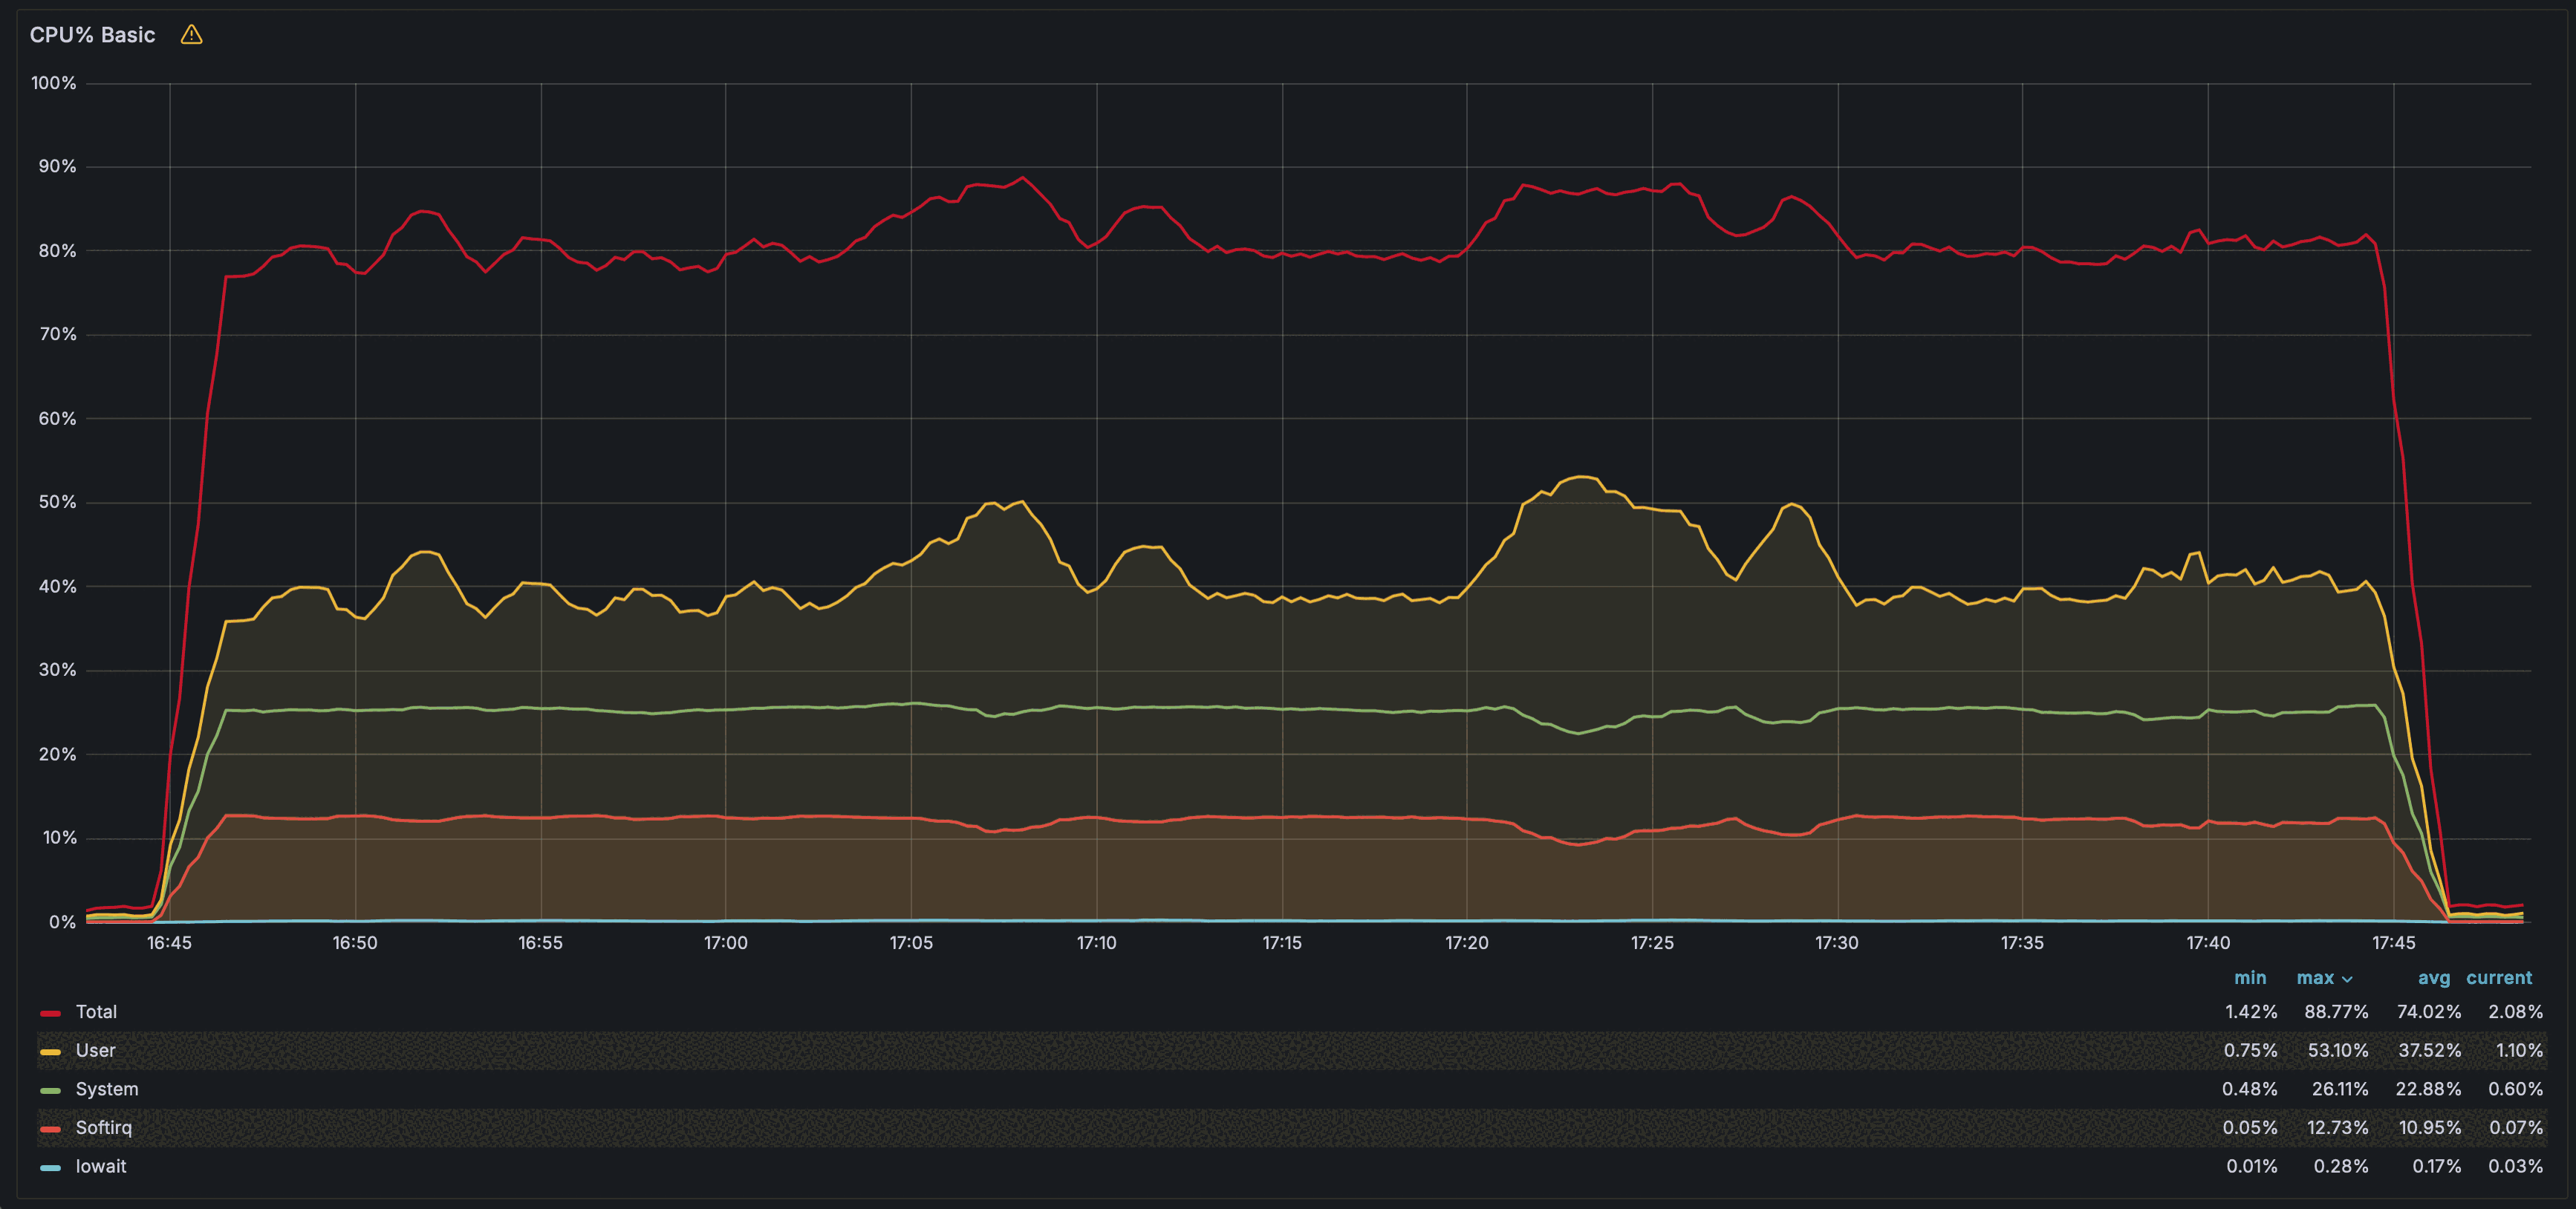Click the System series green color swatch

tap(50, 1090)
